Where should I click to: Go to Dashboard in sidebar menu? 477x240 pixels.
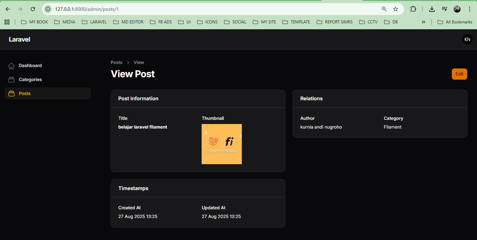pos(30,66)
